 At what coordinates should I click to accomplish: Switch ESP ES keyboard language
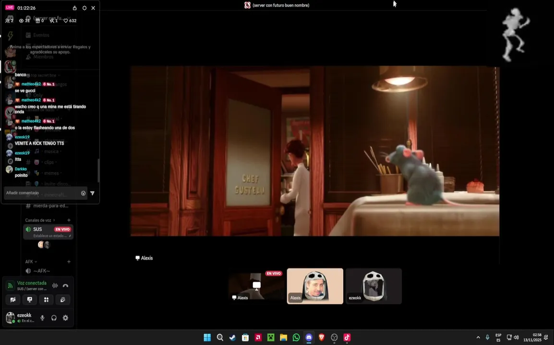point(498,338)
